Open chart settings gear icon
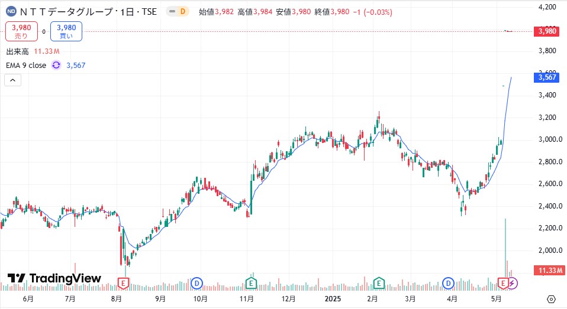 point(551,300)
